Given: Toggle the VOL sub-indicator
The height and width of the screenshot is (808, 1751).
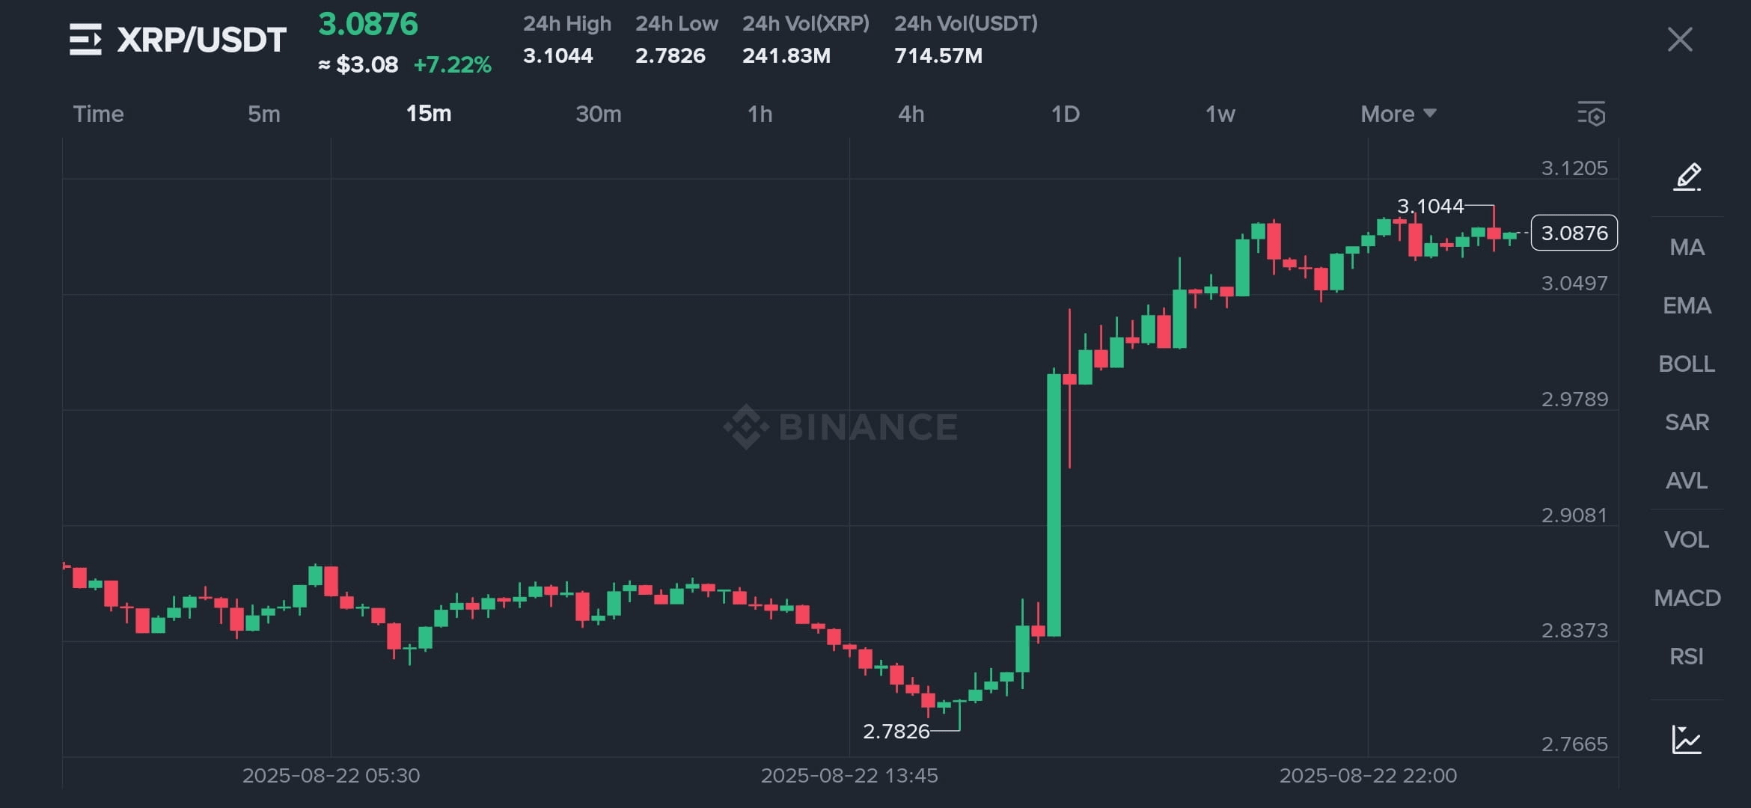Looking at the screenshot, I should 1687,539.
